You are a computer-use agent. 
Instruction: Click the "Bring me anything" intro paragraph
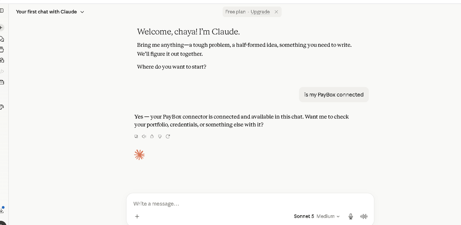click(244, 49)
